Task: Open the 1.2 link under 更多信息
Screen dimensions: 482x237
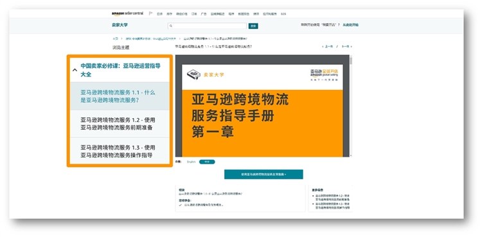Action: tap(332, 197)
